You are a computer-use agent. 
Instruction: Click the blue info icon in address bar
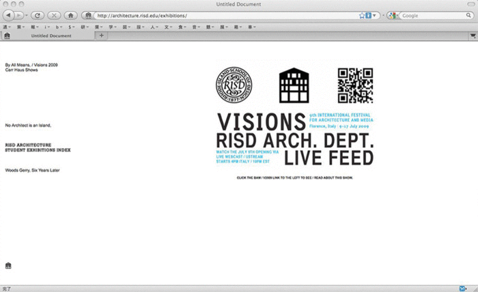(x=369, y=16)
